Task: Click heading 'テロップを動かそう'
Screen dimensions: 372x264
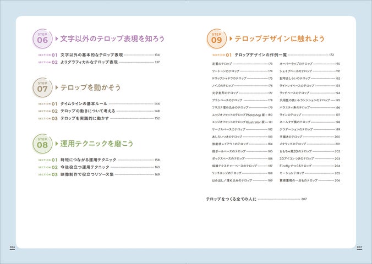Action: [x=90, y=87]
